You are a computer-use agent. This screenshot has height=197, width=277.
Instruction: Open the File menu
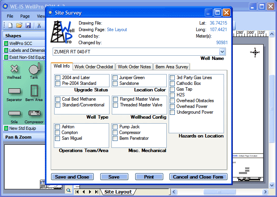tap(10, 16)
